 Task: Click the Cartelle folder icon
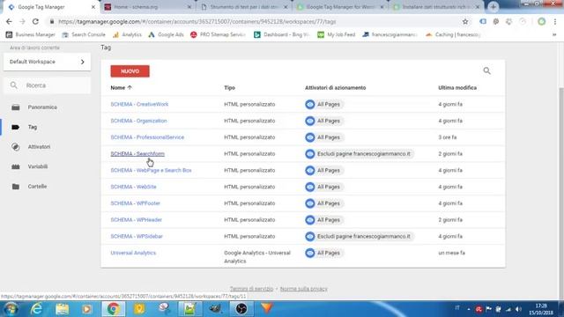[x=16, y=186]
